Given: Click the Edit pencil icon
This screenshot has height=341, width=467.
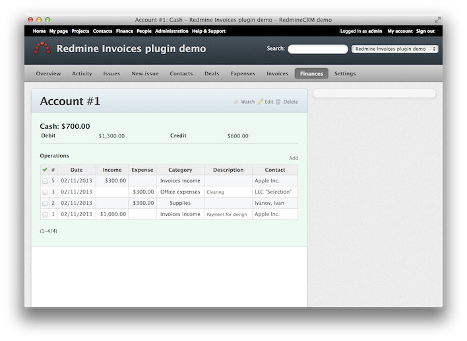Looking at the screenshot, I should (x=260, y=102).
